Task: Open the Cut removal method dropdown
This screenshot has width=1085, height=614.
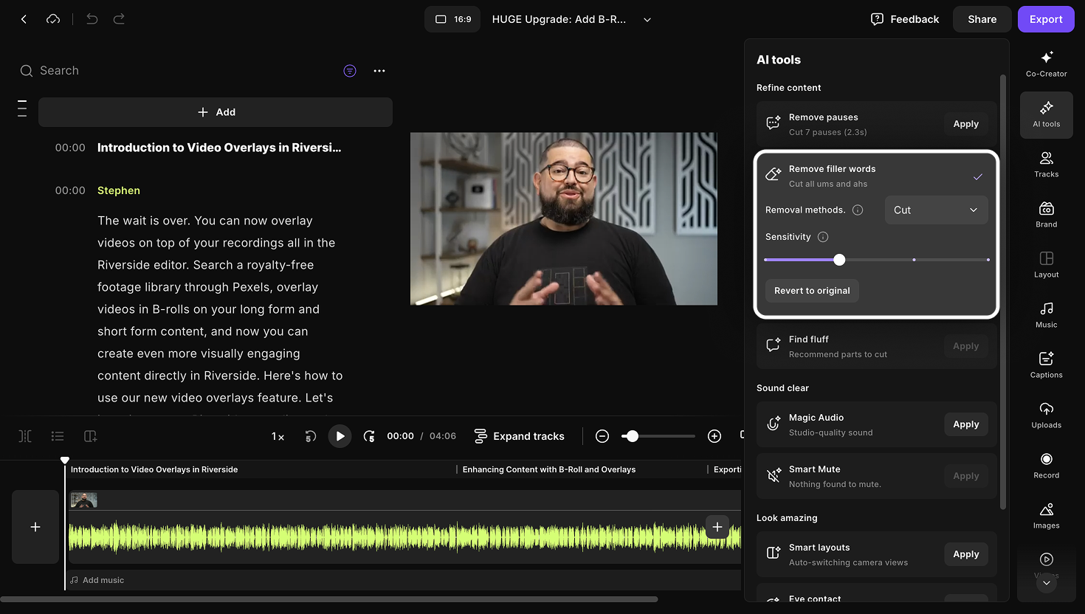Action: 936,210
